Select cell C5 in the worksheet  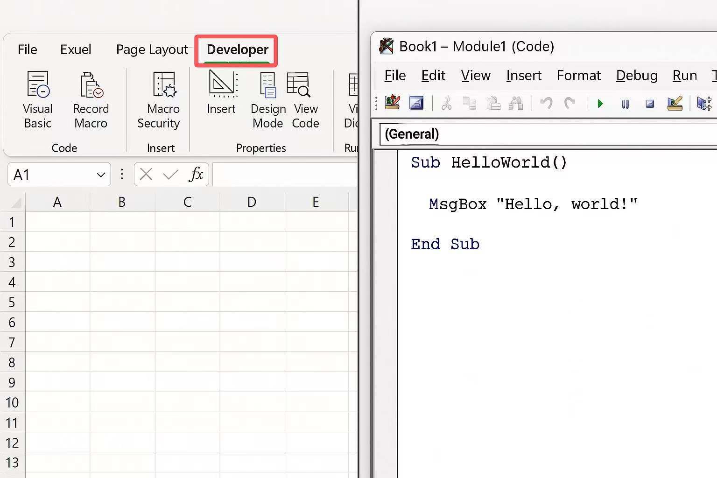click(187, 302)
